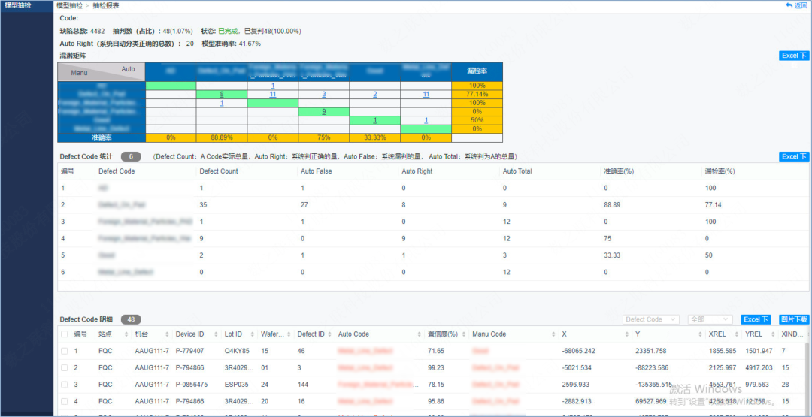This screenshot has height=417, width=812.
Task: Click the green cell with value 9
Action: pos(323,111)
